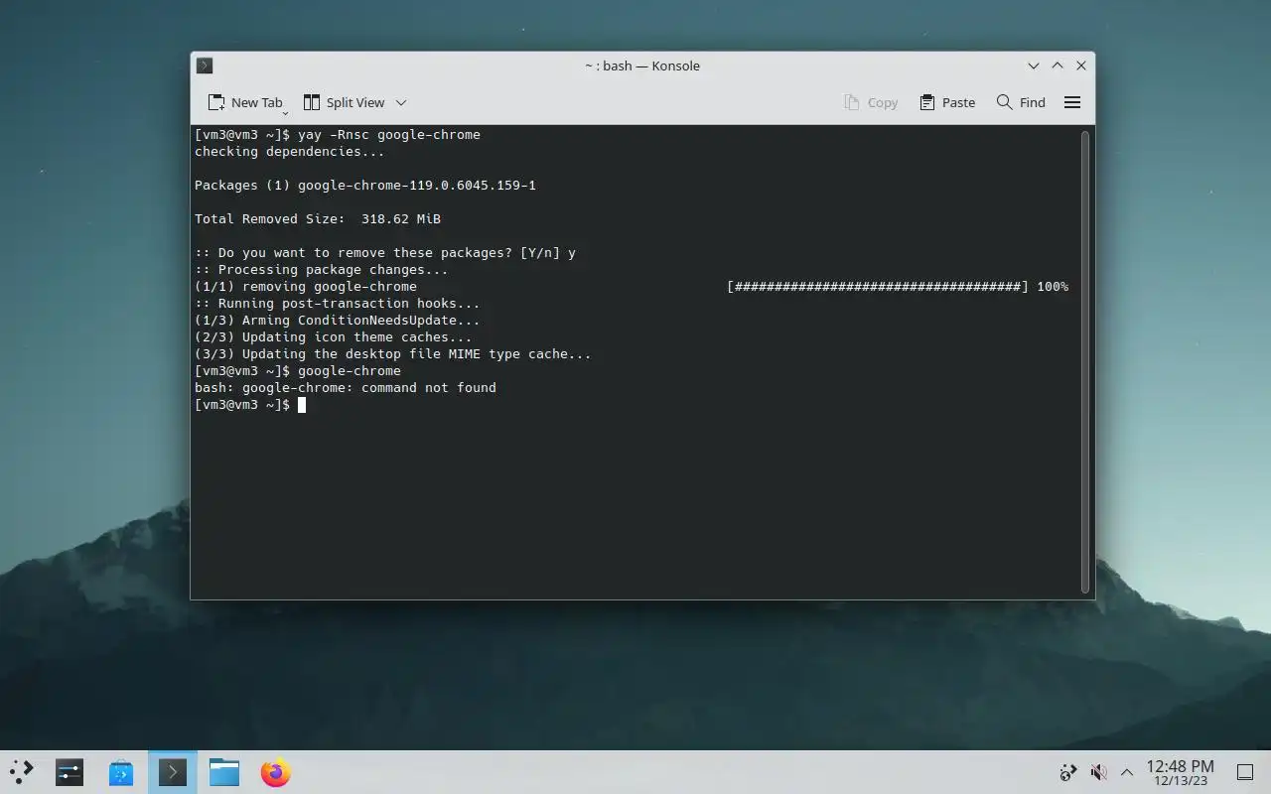The height and width of the screenshot is (794, 1271).
Task: Click the Split View button
Action: coord(344,102)
